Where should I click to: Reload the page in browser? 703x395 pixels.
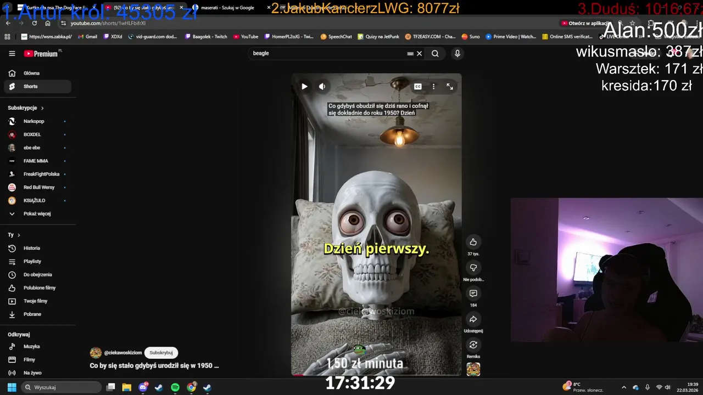click(x=34, y=23)
